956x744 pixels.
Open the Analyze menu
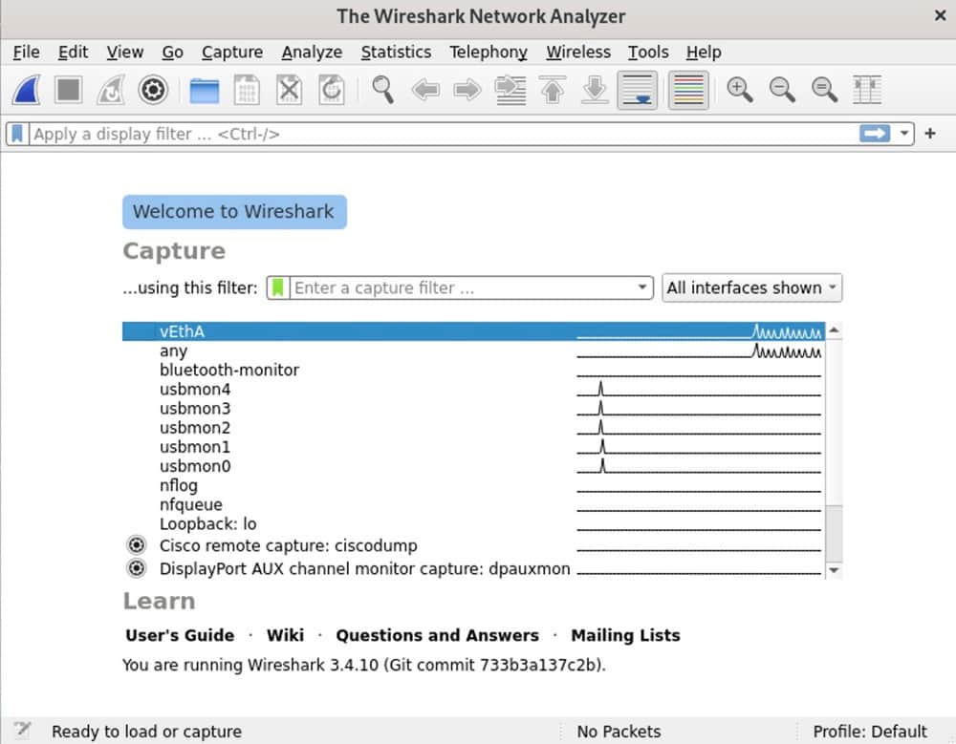[312, 53]
